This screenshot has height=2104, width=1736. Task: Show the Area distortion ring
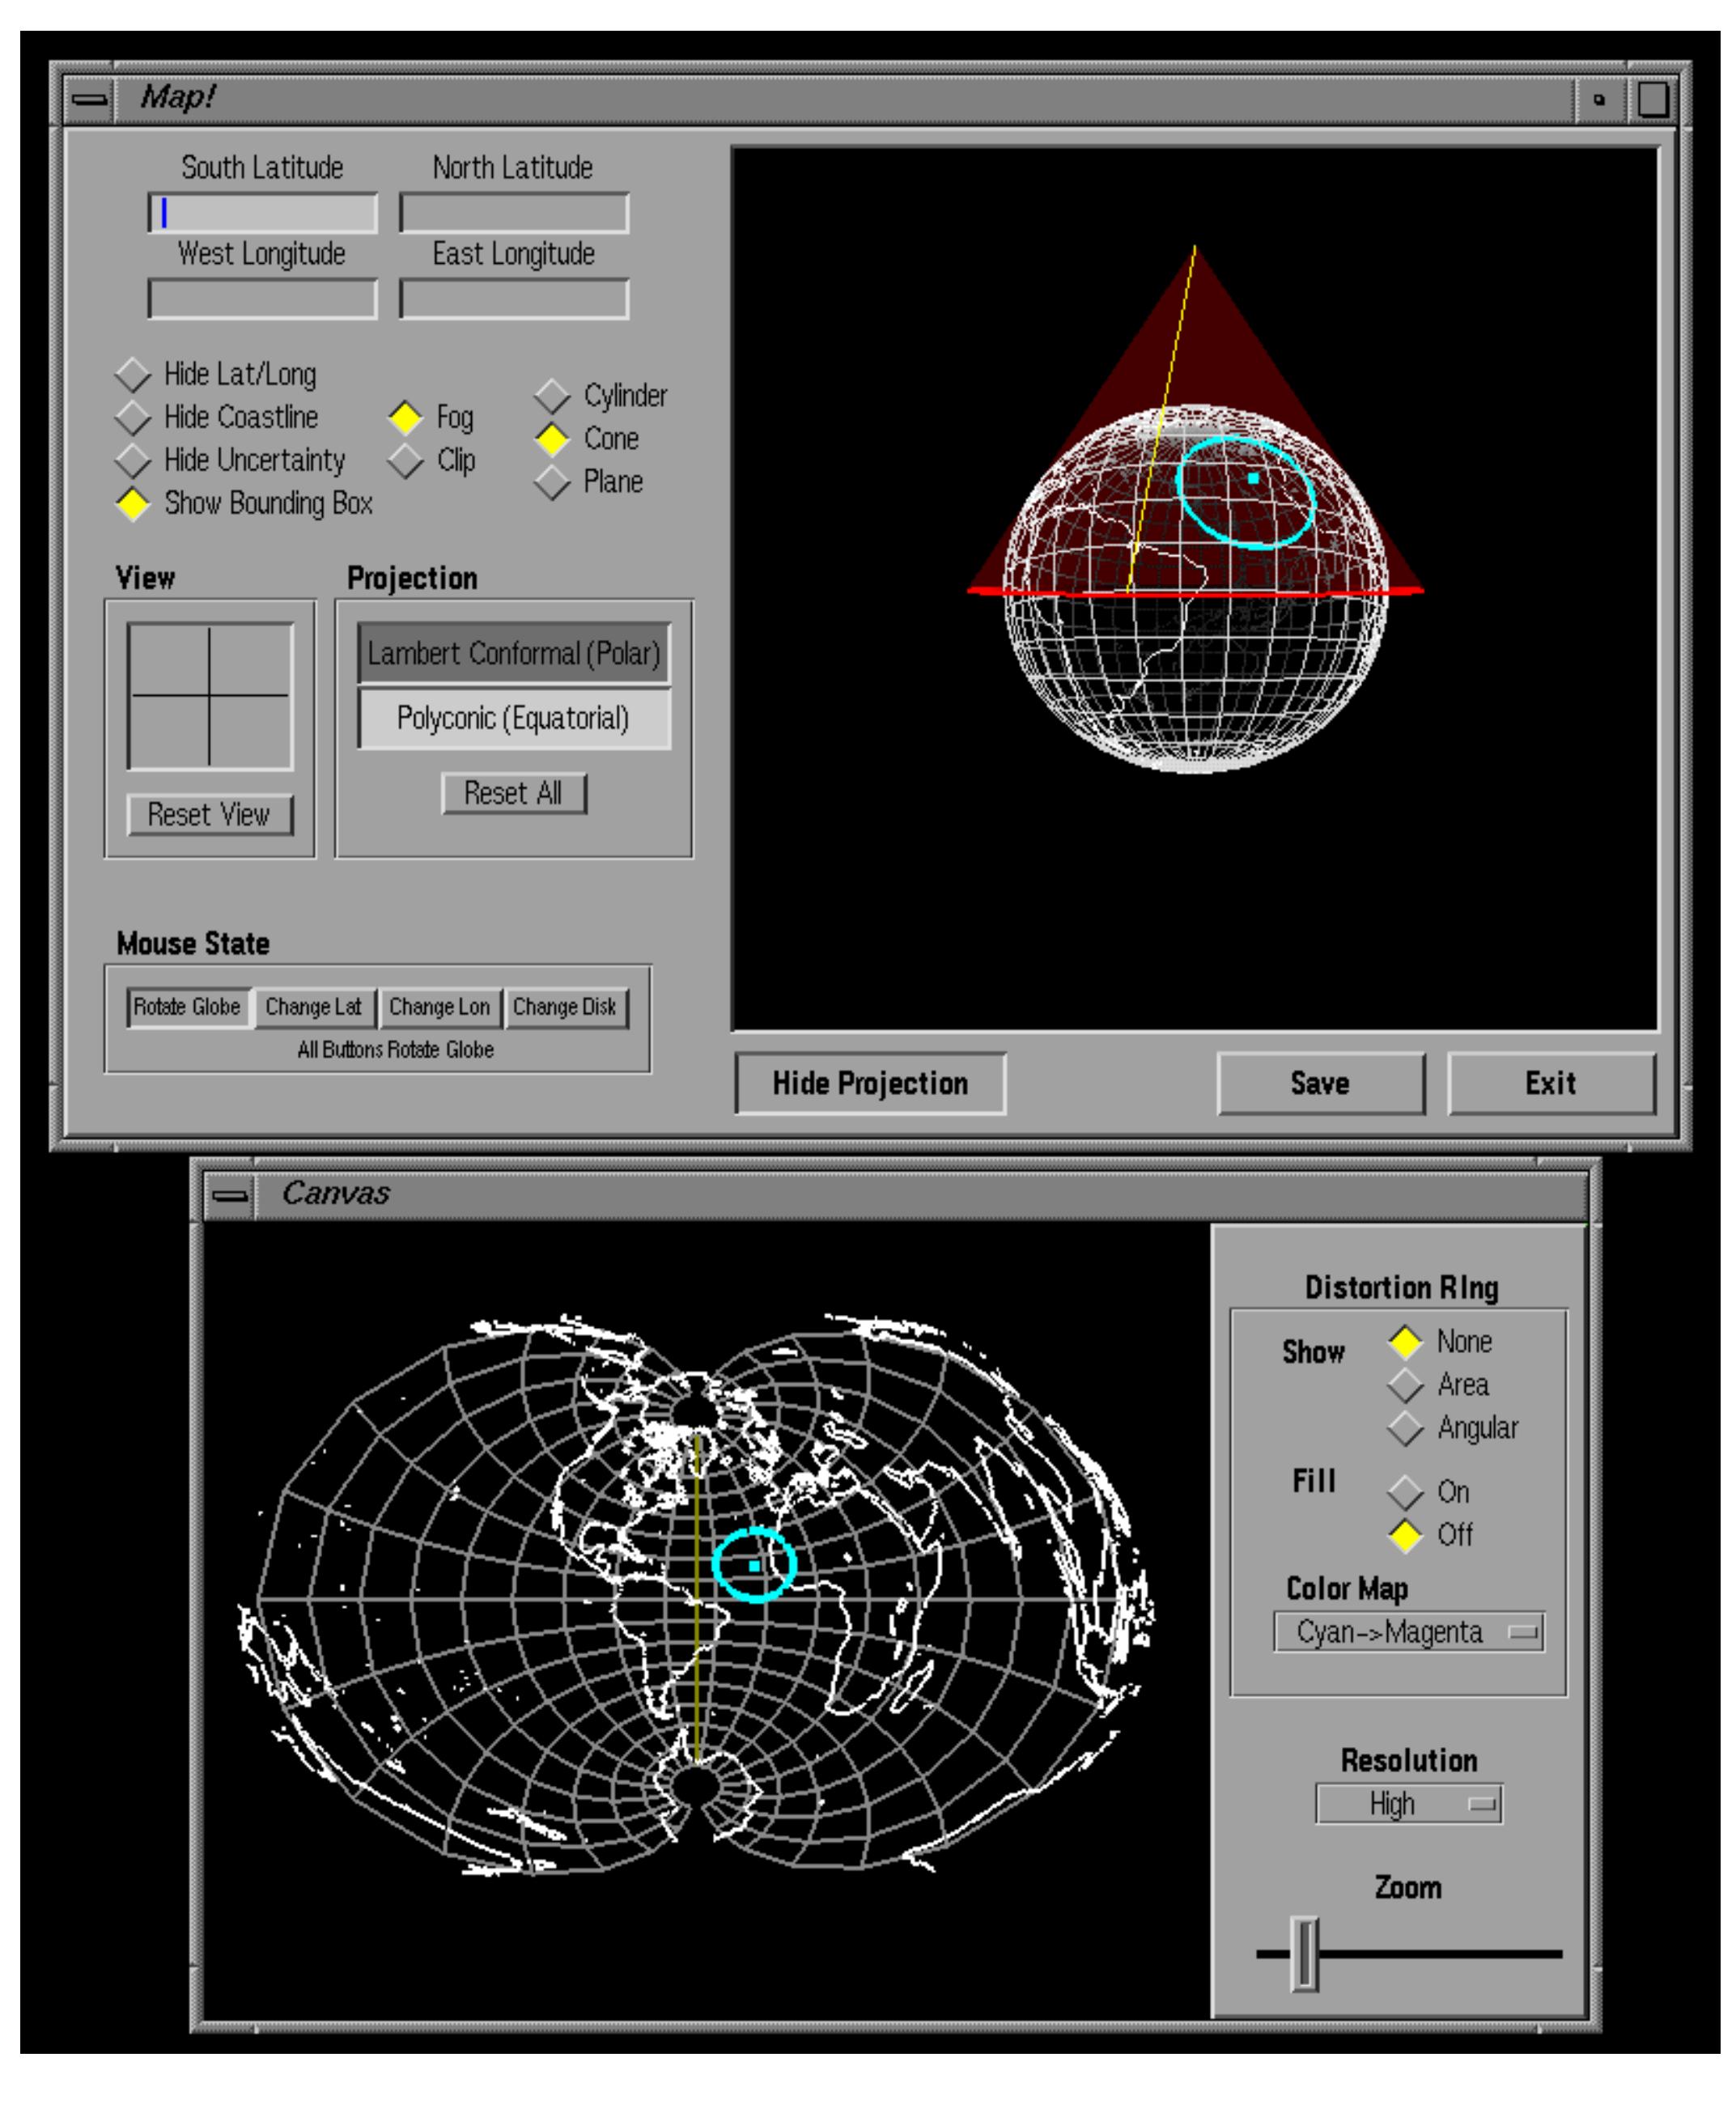(x=1405, y=1385)
